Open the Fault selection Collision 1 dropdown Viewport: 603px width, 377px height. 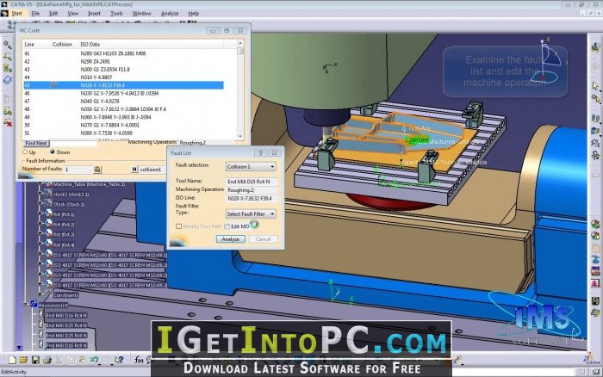pyautogui.click(x=251, y=166)
